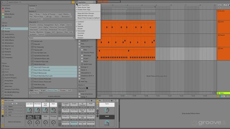Open the Sounds library category

click(14, 29)
